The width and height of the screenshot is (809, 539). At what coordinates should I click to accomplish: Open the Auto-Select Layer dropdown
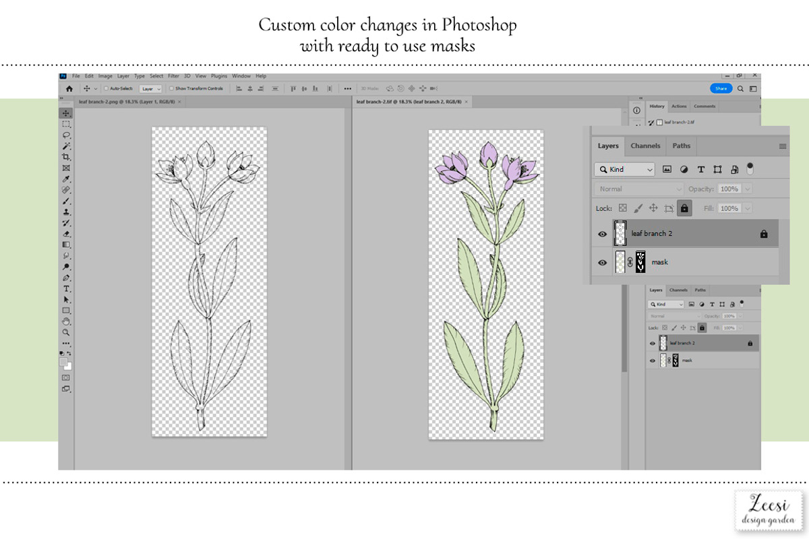point(151,88)
